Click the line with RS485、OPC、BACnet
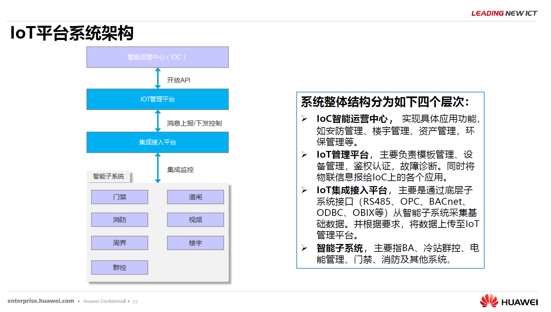The height and width of the screenshot is (312, 551). [x=391, y=201]
